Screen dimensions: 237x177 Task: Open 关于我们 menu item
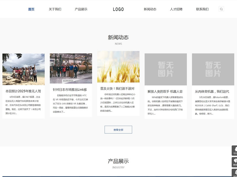[x=55, y=9]
